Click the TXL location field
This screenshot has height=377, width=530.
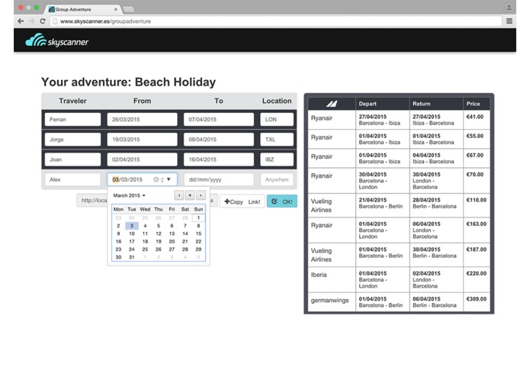(277, 140)
